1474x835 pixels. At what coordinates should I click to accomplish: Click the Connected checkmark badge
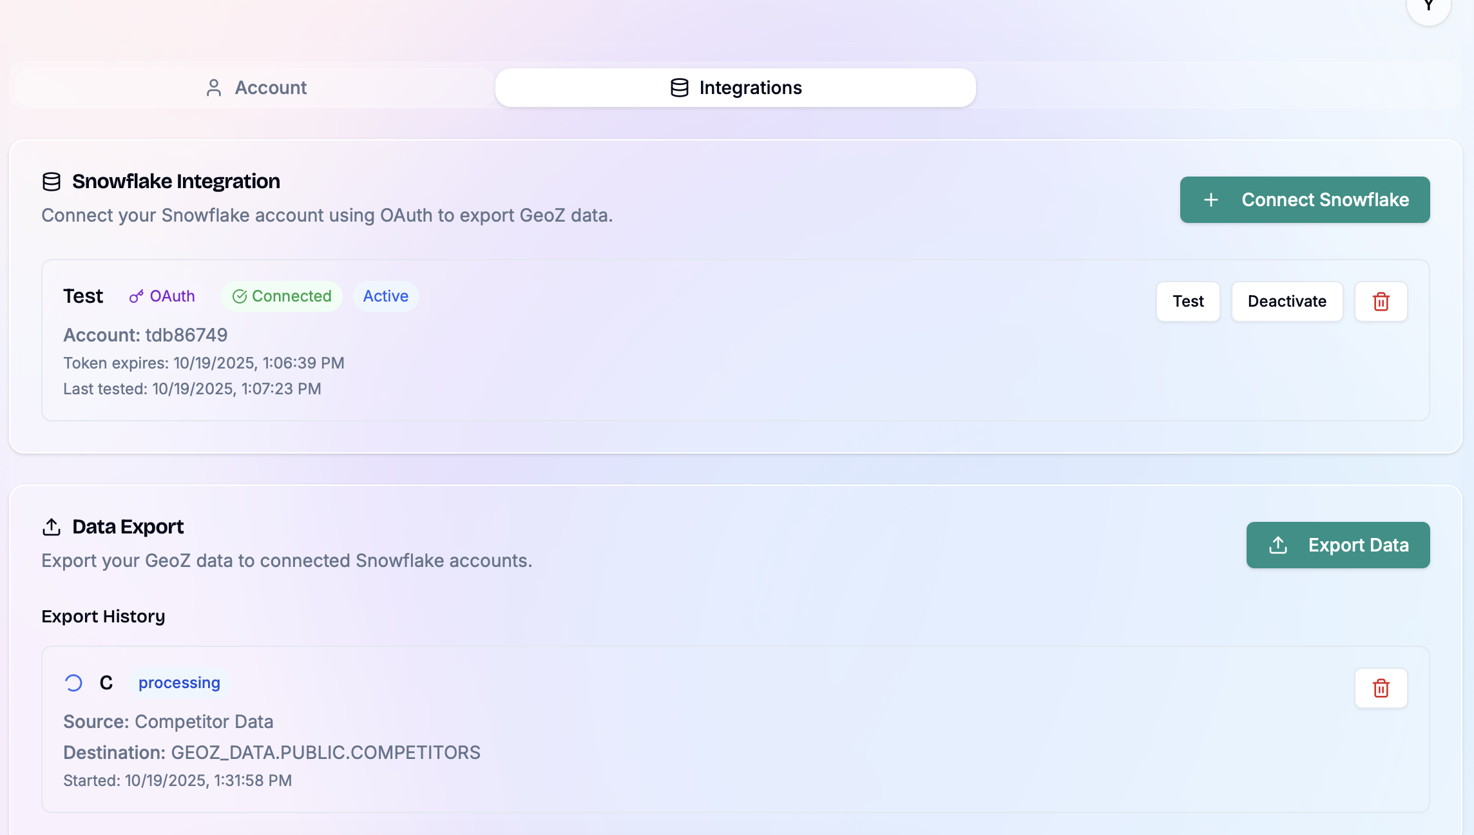tap(282, 296)
